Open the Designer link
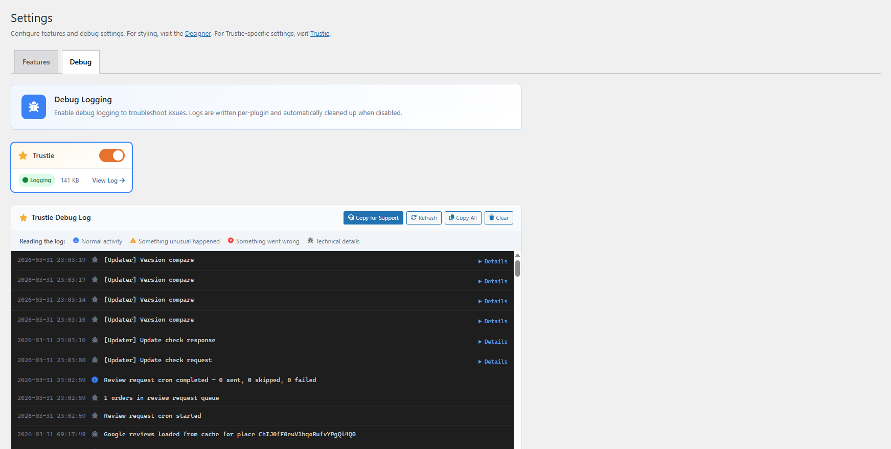Screen dimensions: 891x449 198,34
